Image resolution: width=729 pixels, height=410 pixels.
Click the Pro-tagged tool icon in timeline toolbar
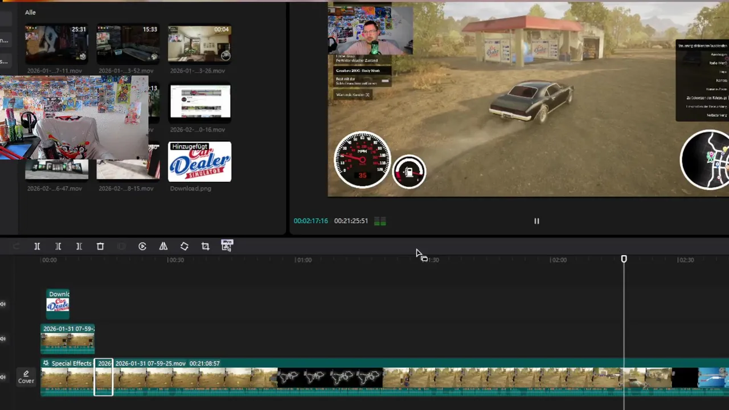pos(227,245)
